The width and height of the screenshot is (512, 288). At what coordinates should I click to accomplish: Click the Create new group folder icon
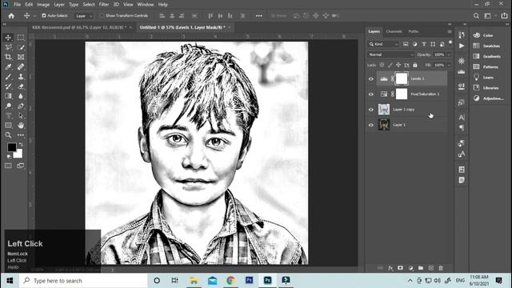click(x=421, y=268)
